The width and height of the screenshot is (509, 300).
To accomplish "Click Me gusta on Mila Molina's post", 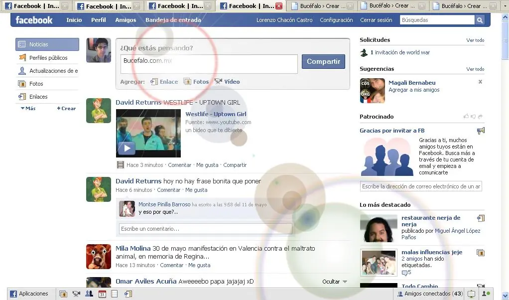I will pos(199,265).
